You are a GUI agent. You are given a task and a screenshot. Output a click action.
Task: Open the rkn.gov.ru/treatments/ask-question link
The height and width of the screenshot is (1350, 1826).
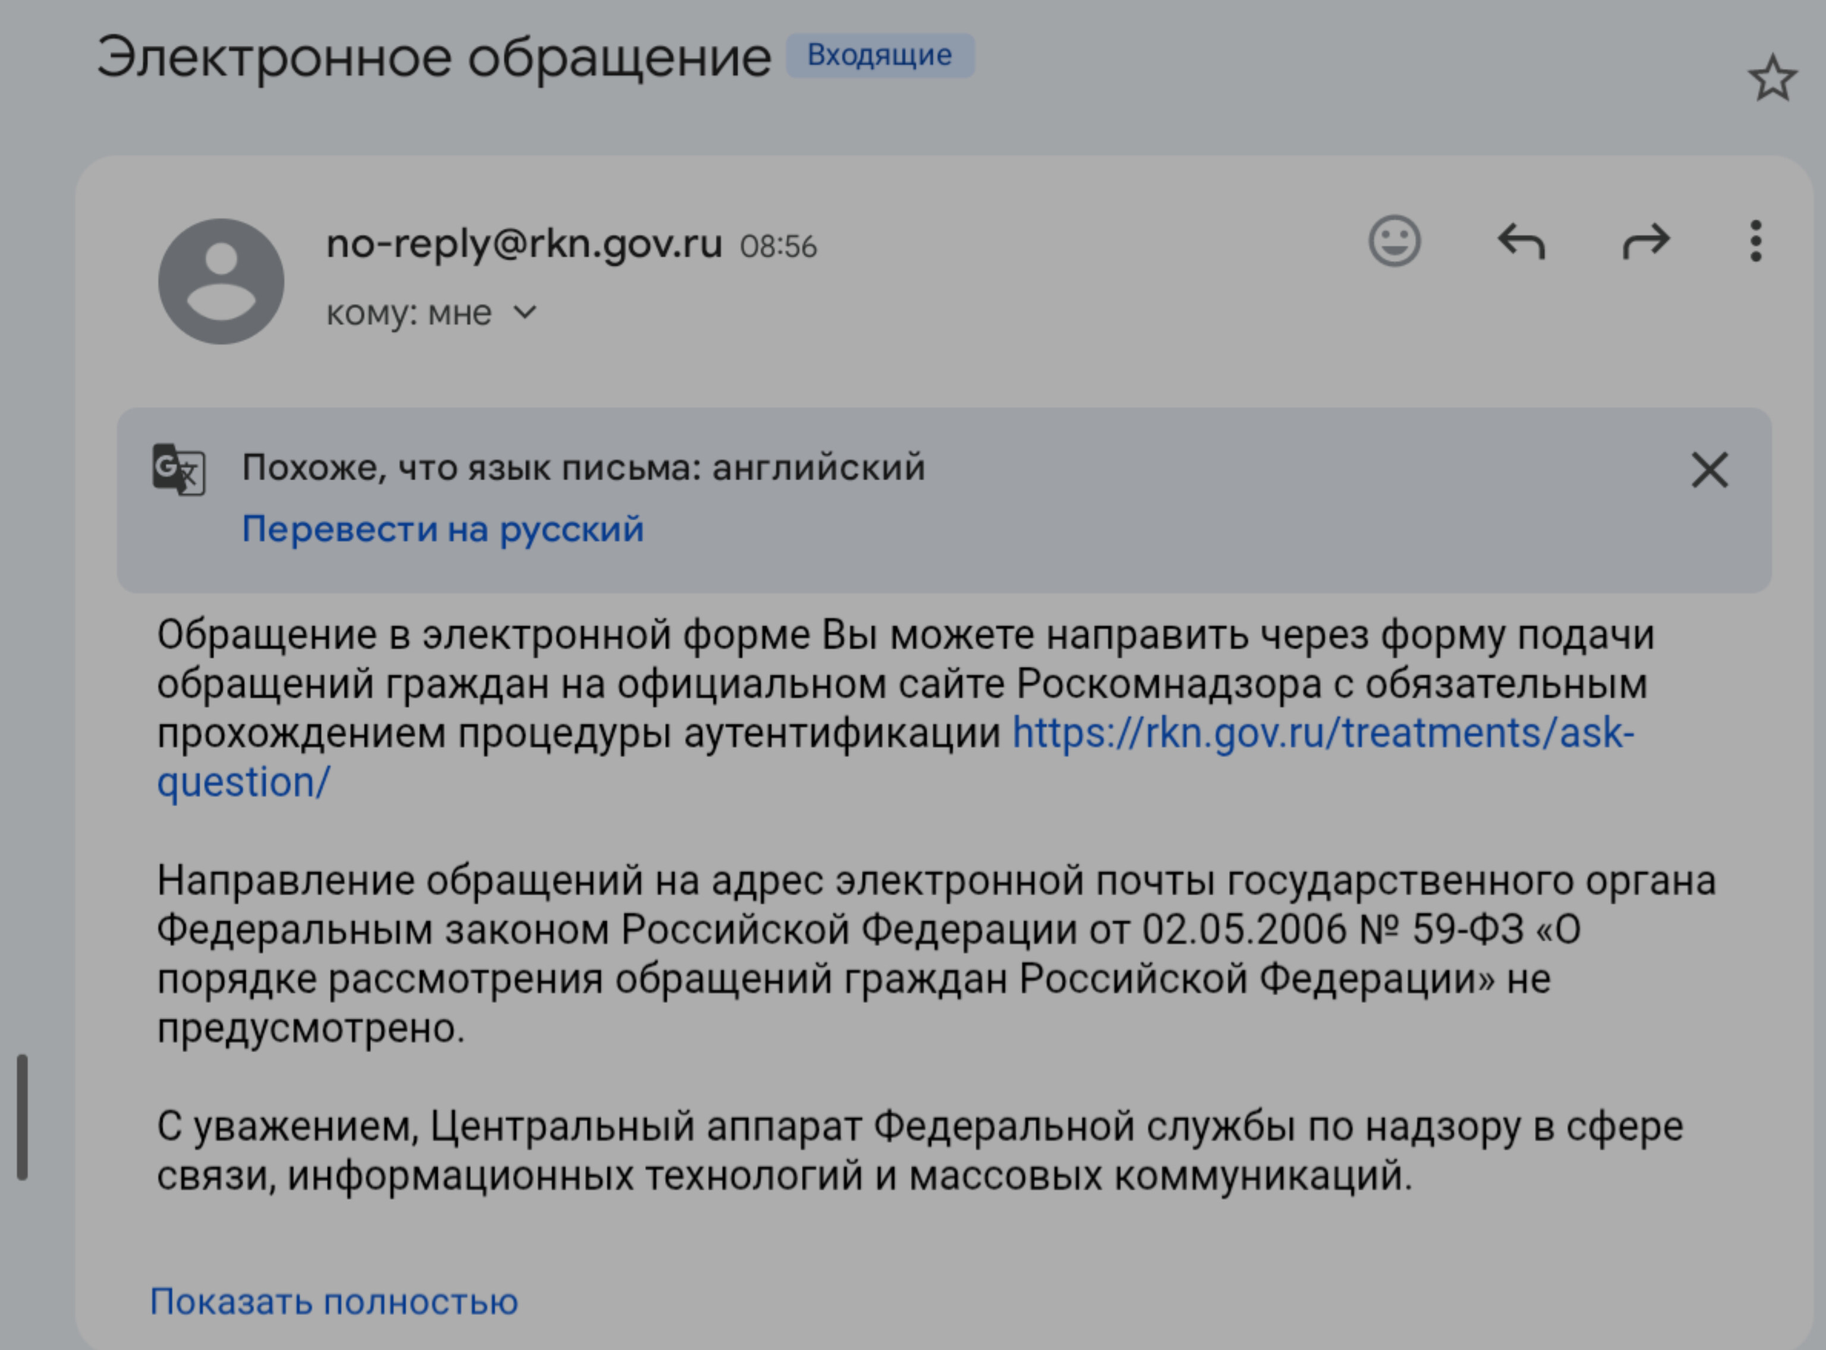[x=1322, y=733]
